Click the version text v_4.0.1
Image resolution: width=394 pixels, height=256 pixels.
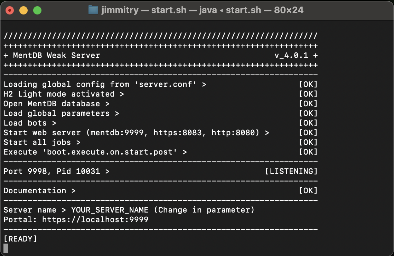tap(291, 55)
